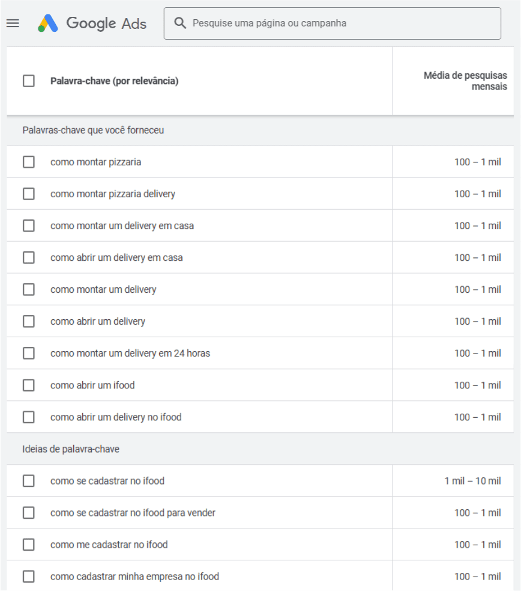This screenshot has height=591, width=521.
Task: Sort by 'Palavra-chave (por relevância)' header
Action: (x=114, y=81)
